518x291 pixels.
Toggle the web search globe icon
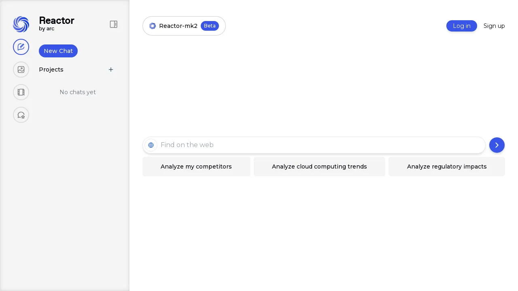tap(151, 145)
